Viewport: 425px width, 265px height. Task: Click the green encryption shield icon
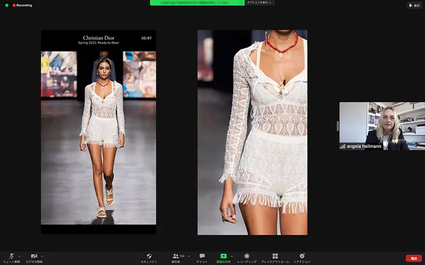(7, 5)
